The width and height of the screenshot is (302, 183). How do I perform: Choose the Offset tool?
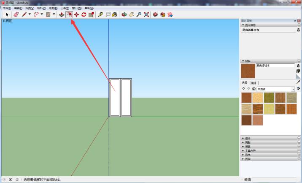(69, 14)
